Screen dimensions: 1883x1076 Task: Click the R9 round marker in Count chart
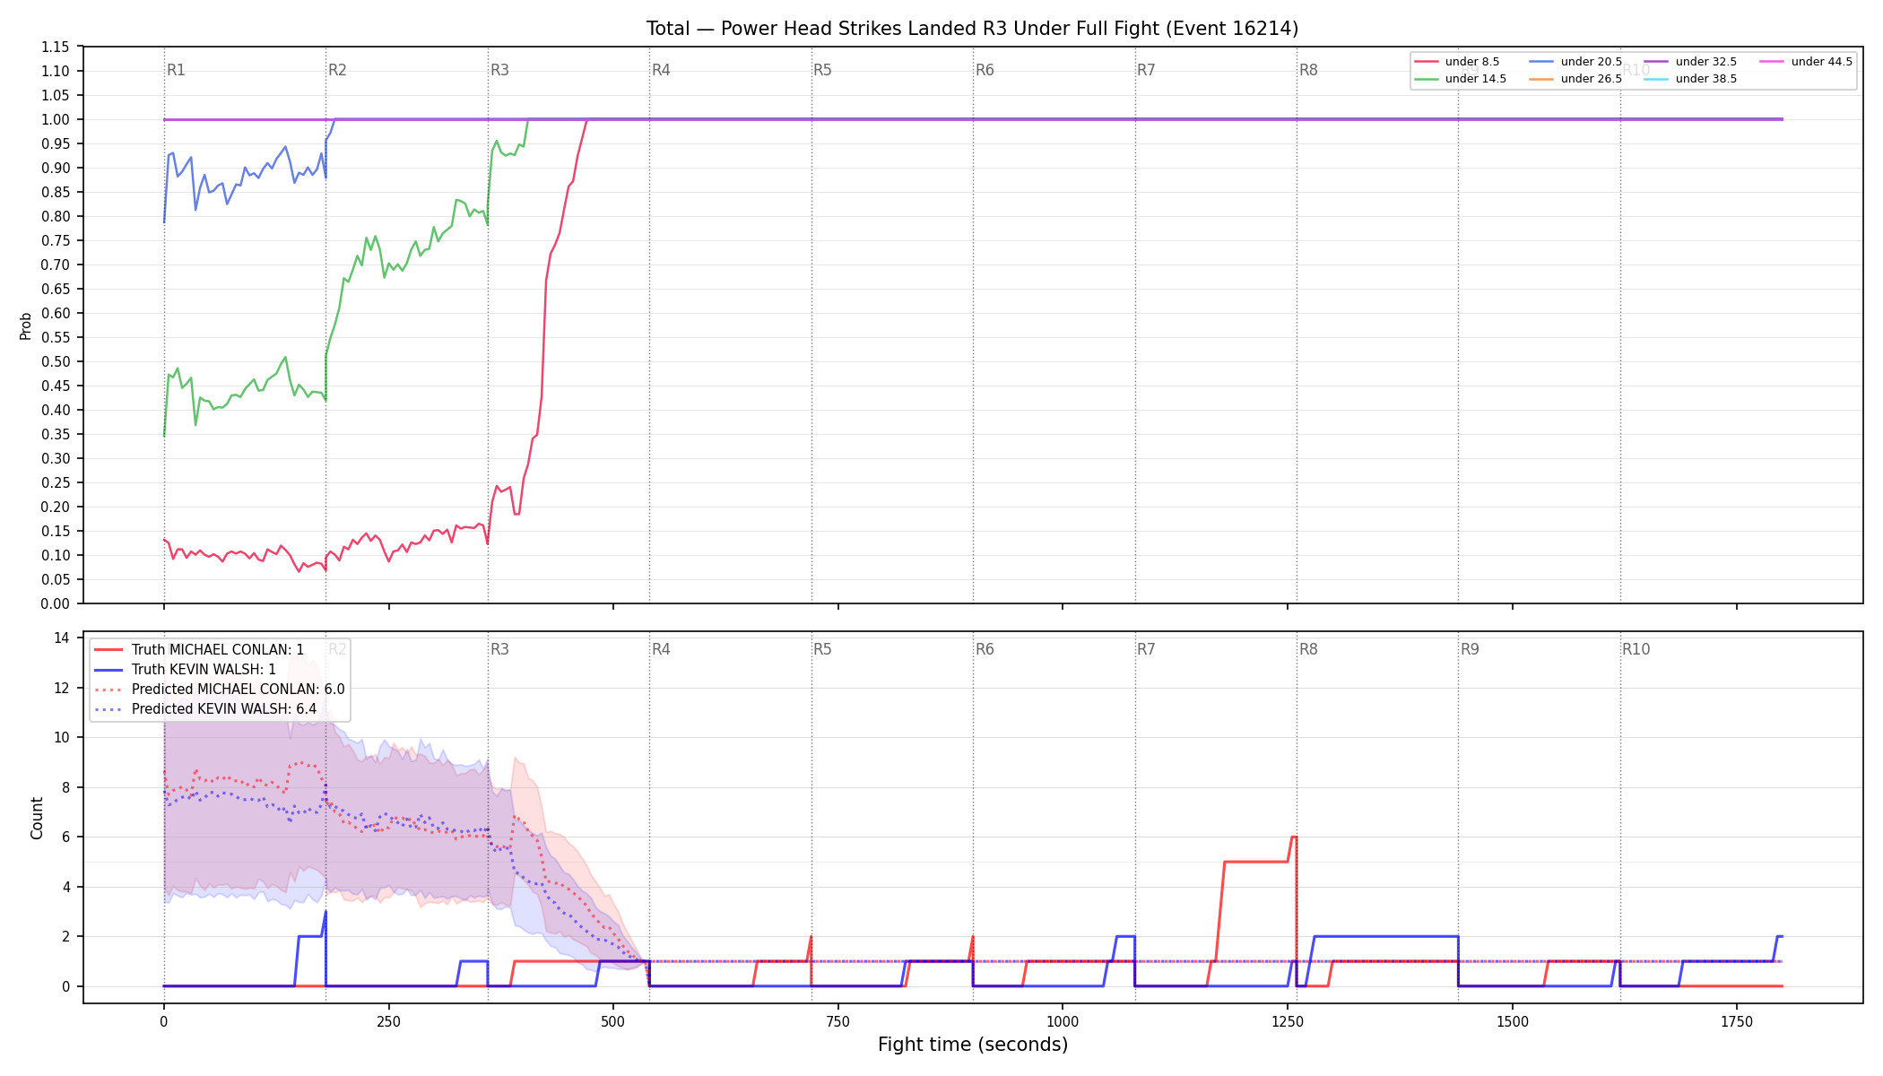point(1470,649)
